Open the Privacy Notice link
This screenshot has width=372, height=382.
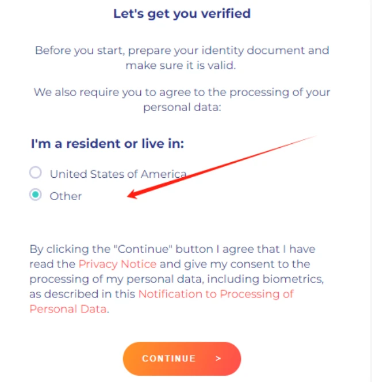[117, 264]
